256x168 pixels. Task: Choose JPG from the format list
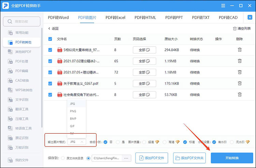[x=76, y=104]
